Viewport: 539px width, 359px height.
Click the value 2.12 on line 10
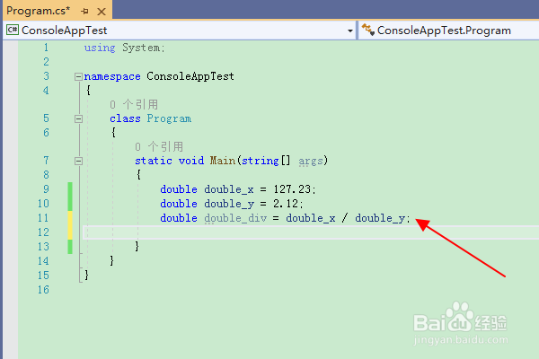click(286, 204)
